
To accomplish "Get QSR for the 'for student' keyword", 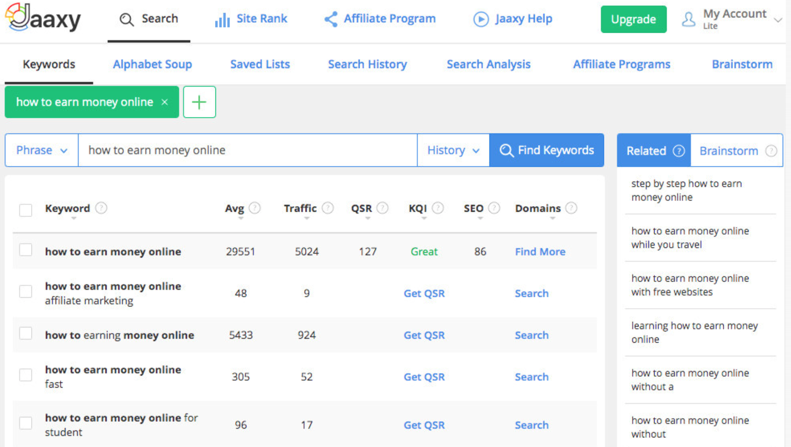I will pos(424,425).
